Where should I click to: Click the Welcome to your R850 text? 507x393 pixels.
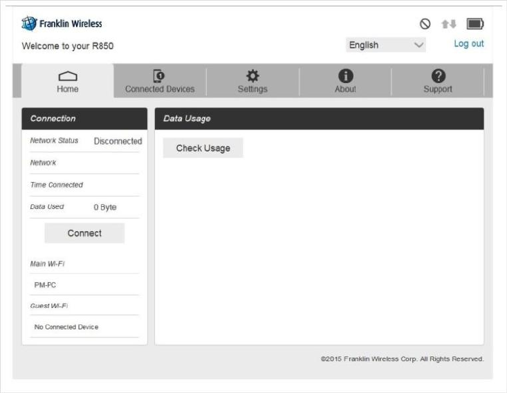coord(68,46)
